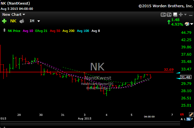Viewport: 194px width, 128px height.
Task: Click the 1.48 net change value
Action: [x=175, y=20]
